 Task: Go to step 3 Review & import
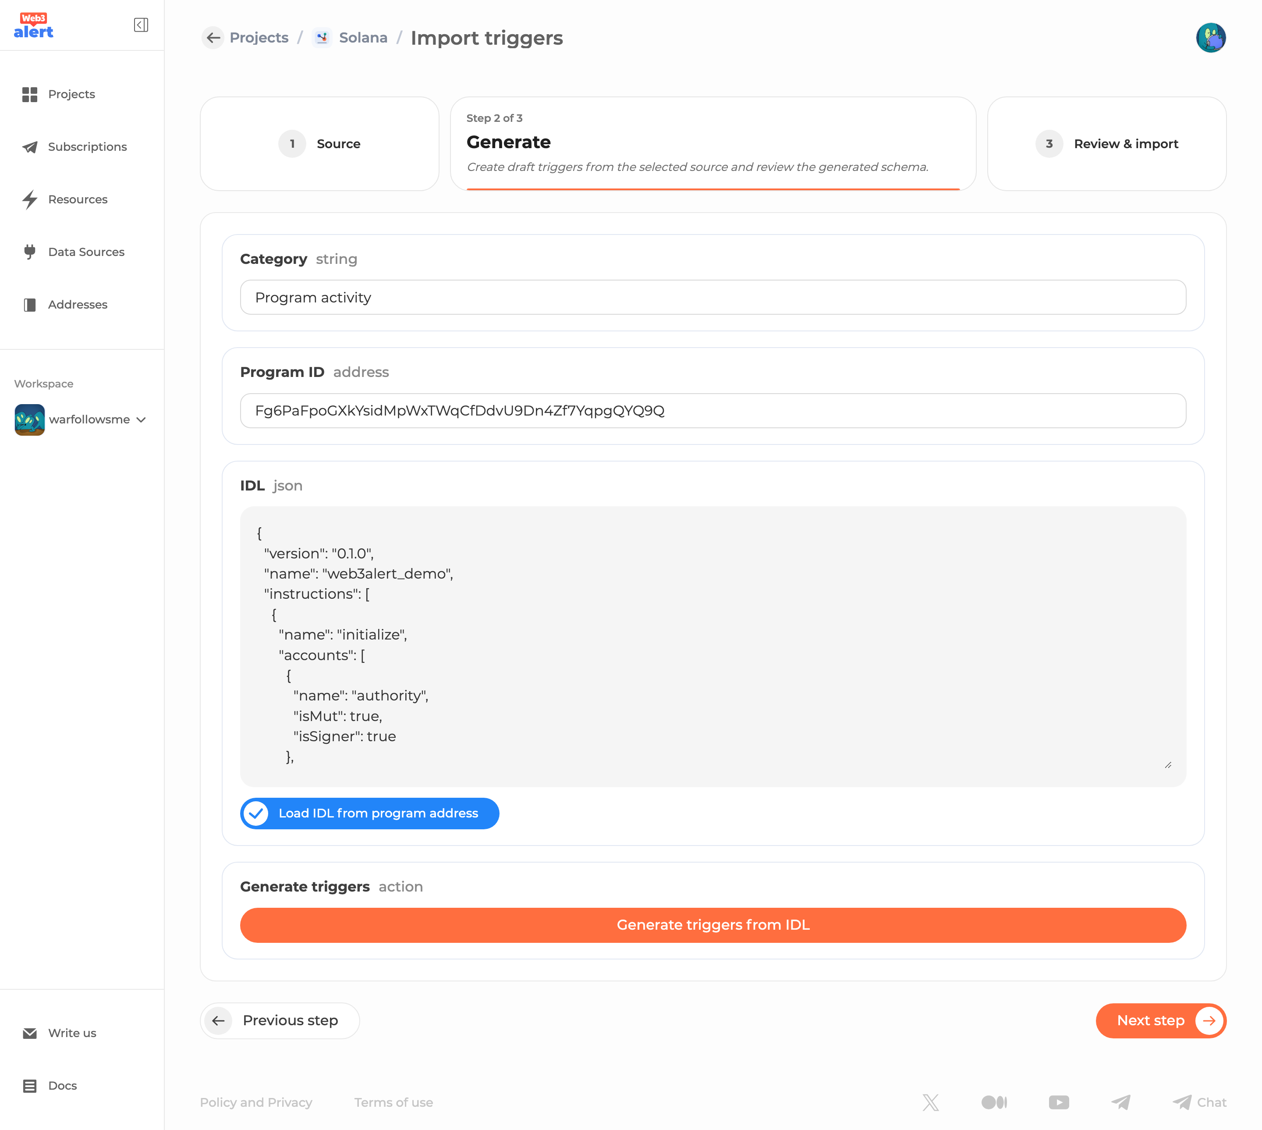[x=1106, y=144]
